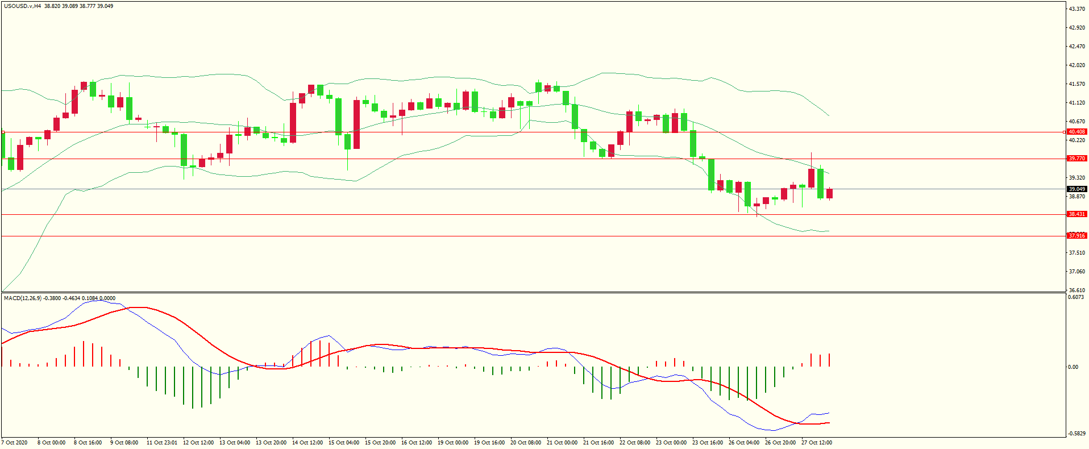Click the 37.060 price axis label

pyautogui.click(x=1077, y=272)
